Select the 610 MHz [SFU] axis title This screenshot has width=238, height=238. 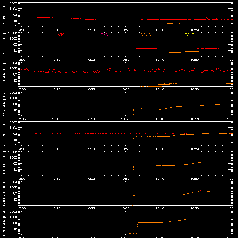tap(4, 74)
